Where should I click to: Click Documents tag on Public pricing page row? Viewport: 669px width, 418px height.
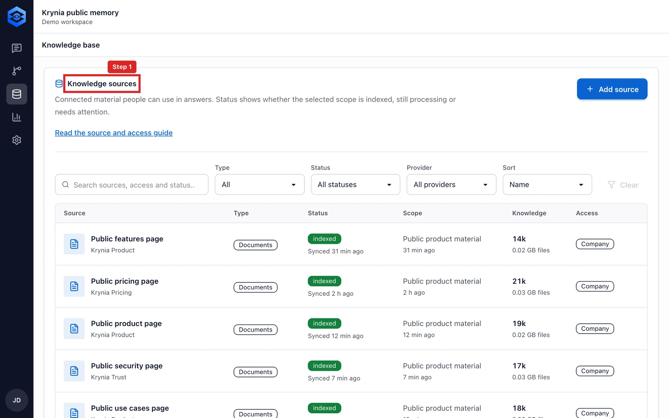point(256,287)
